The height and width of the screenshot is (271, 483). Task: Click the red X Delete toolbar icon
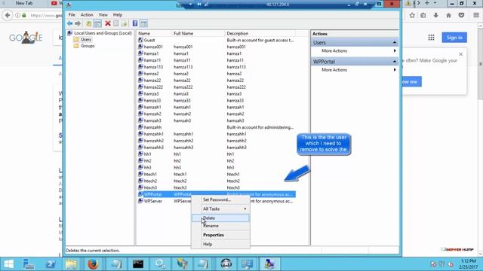coord(108,23)
